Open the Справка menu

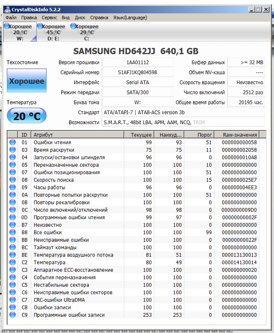pyautogui.click(x=99, y=18)
